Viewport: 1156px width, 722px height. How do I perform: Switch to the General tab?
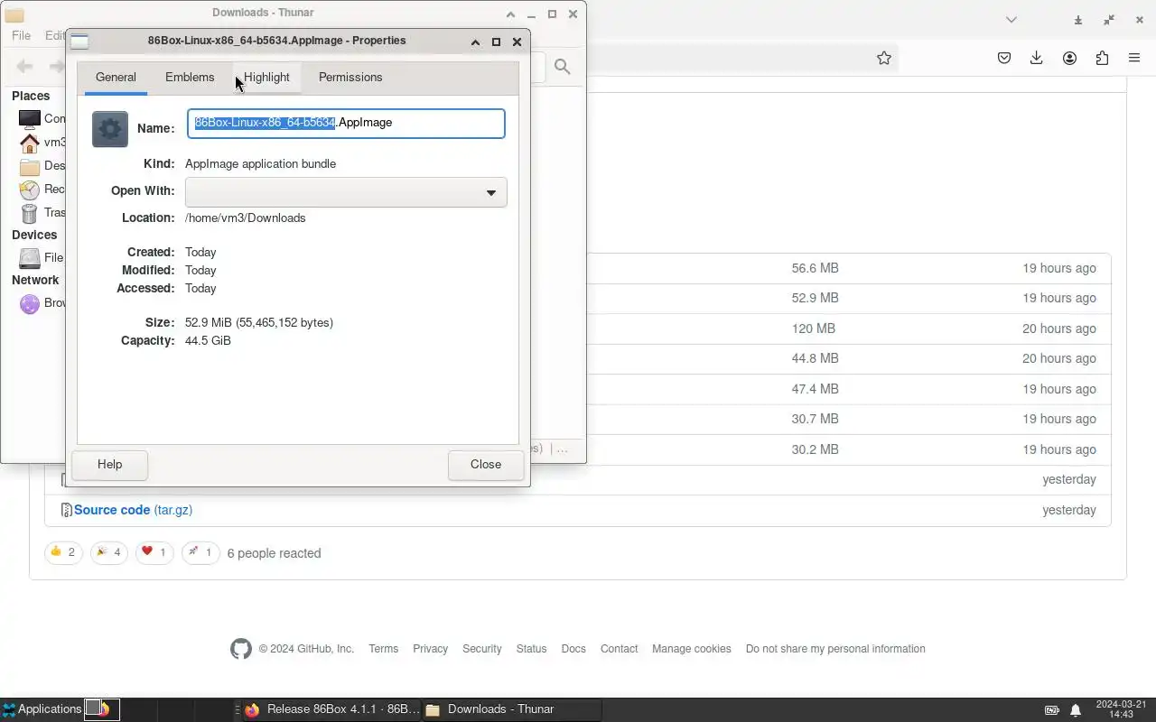pyautogui.click(x=116, y=78)
